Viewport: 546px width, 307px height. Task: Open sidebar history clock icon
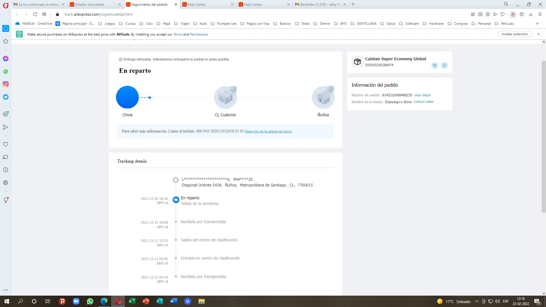pos(6,170)
